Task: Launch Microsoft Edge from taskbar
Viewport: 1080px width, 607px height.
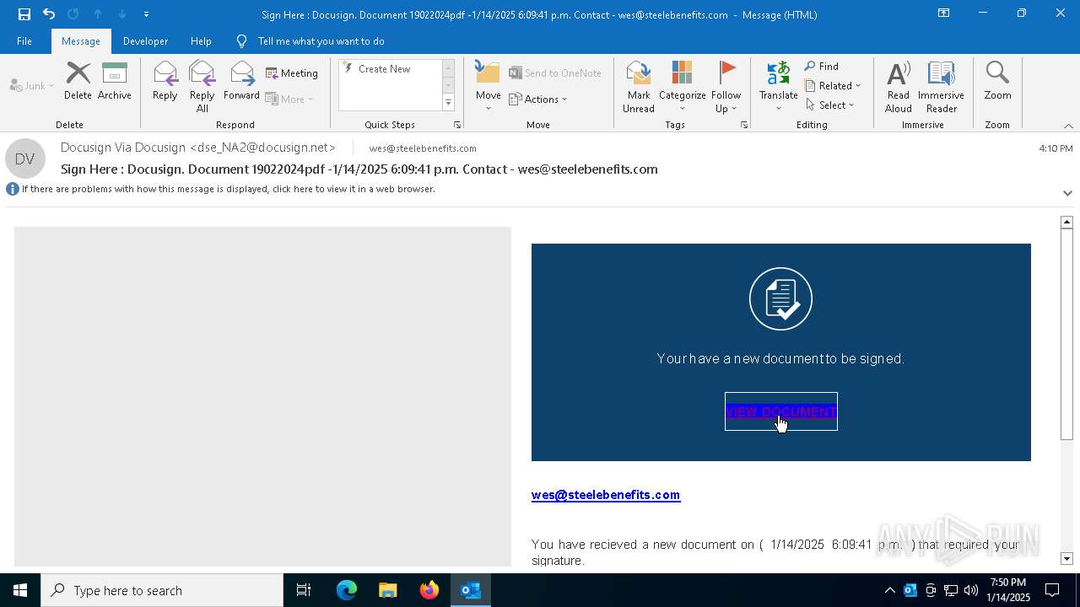Action: click(x=347, y=590)
